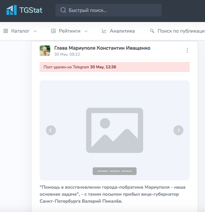Click the post image placeholder
The width and height of the screenshot is (205, 212).
pos(114,130)
